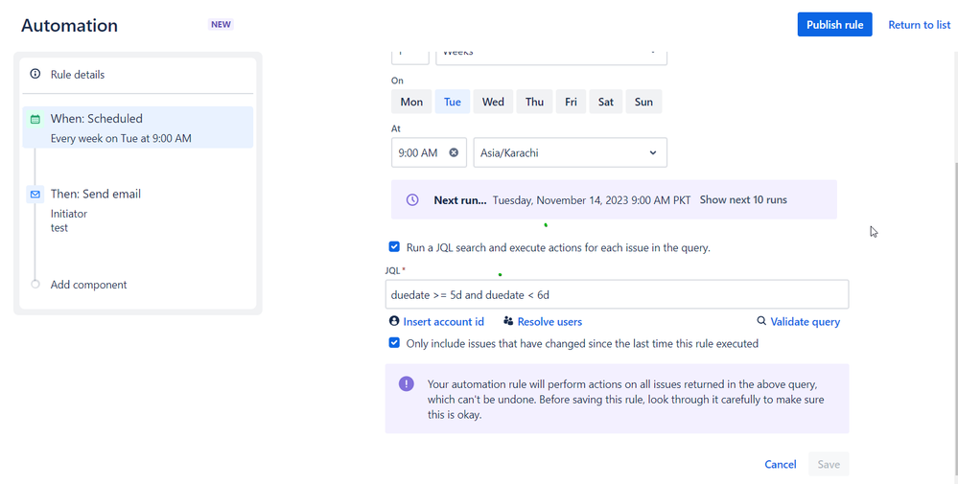
Task: Toggle the Wed day button
Action: pos(493,102)
